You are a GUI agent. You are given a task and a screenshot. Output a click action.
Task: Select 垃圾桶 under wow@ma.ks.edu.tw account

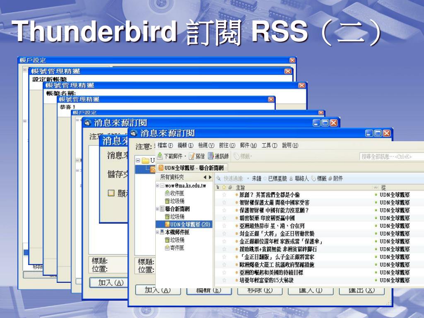[x=174, y=201]
